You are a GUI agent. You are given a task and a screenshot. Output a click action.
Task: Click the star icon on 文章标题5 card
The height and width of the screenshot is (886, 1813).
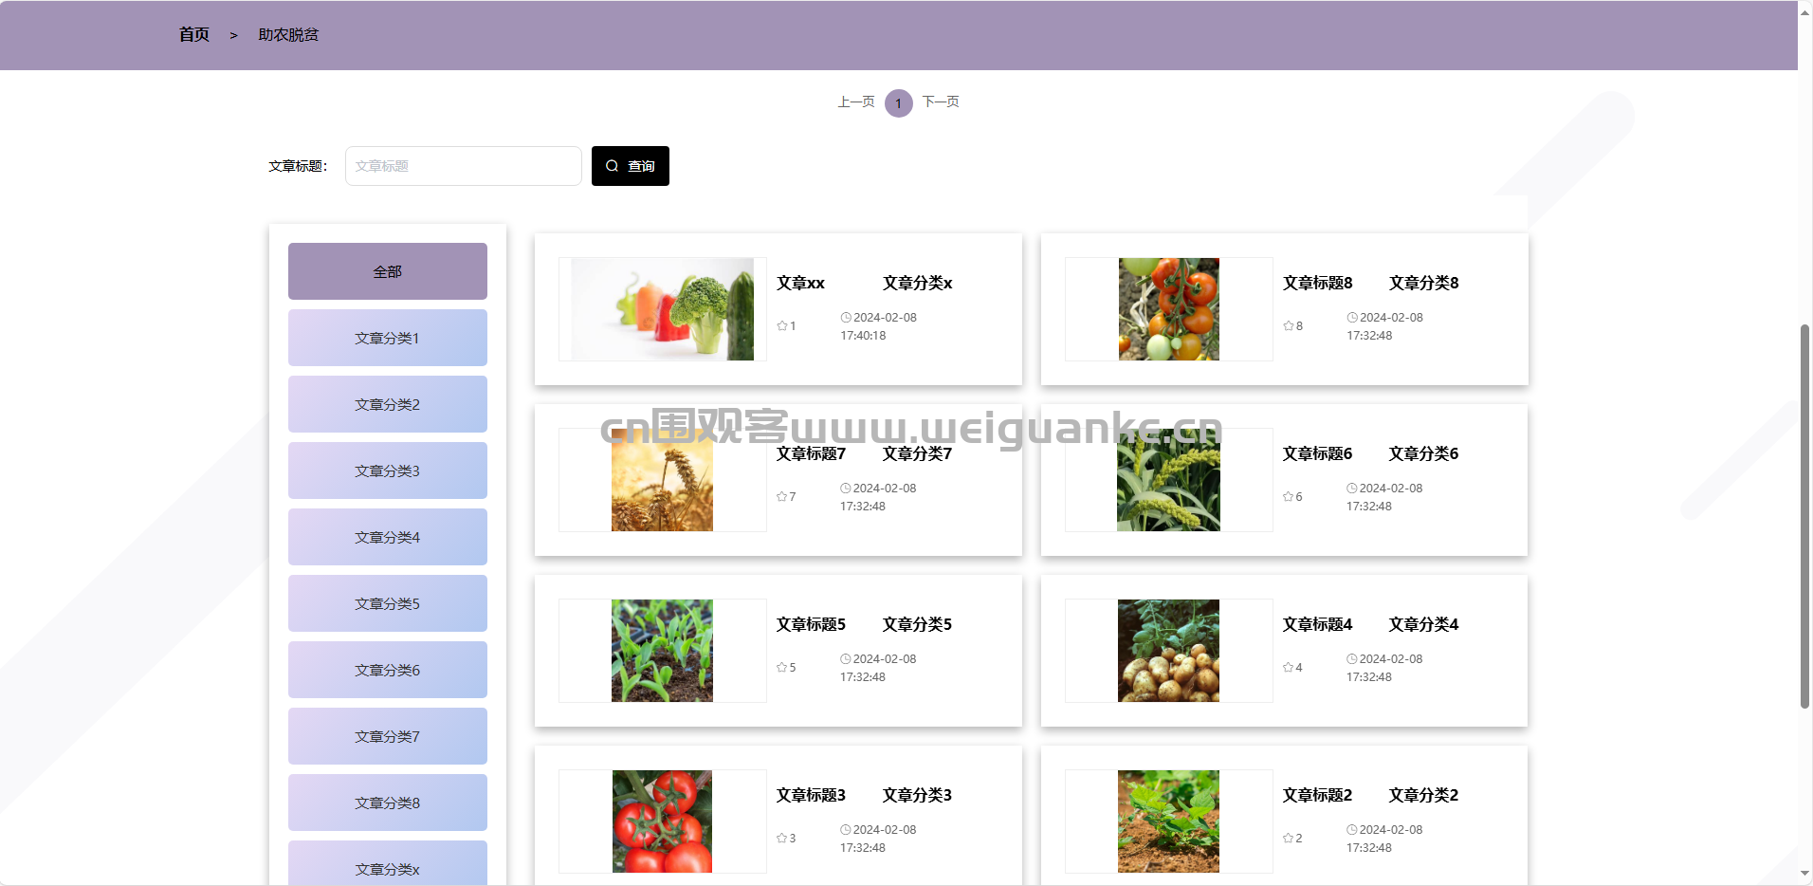782,667
